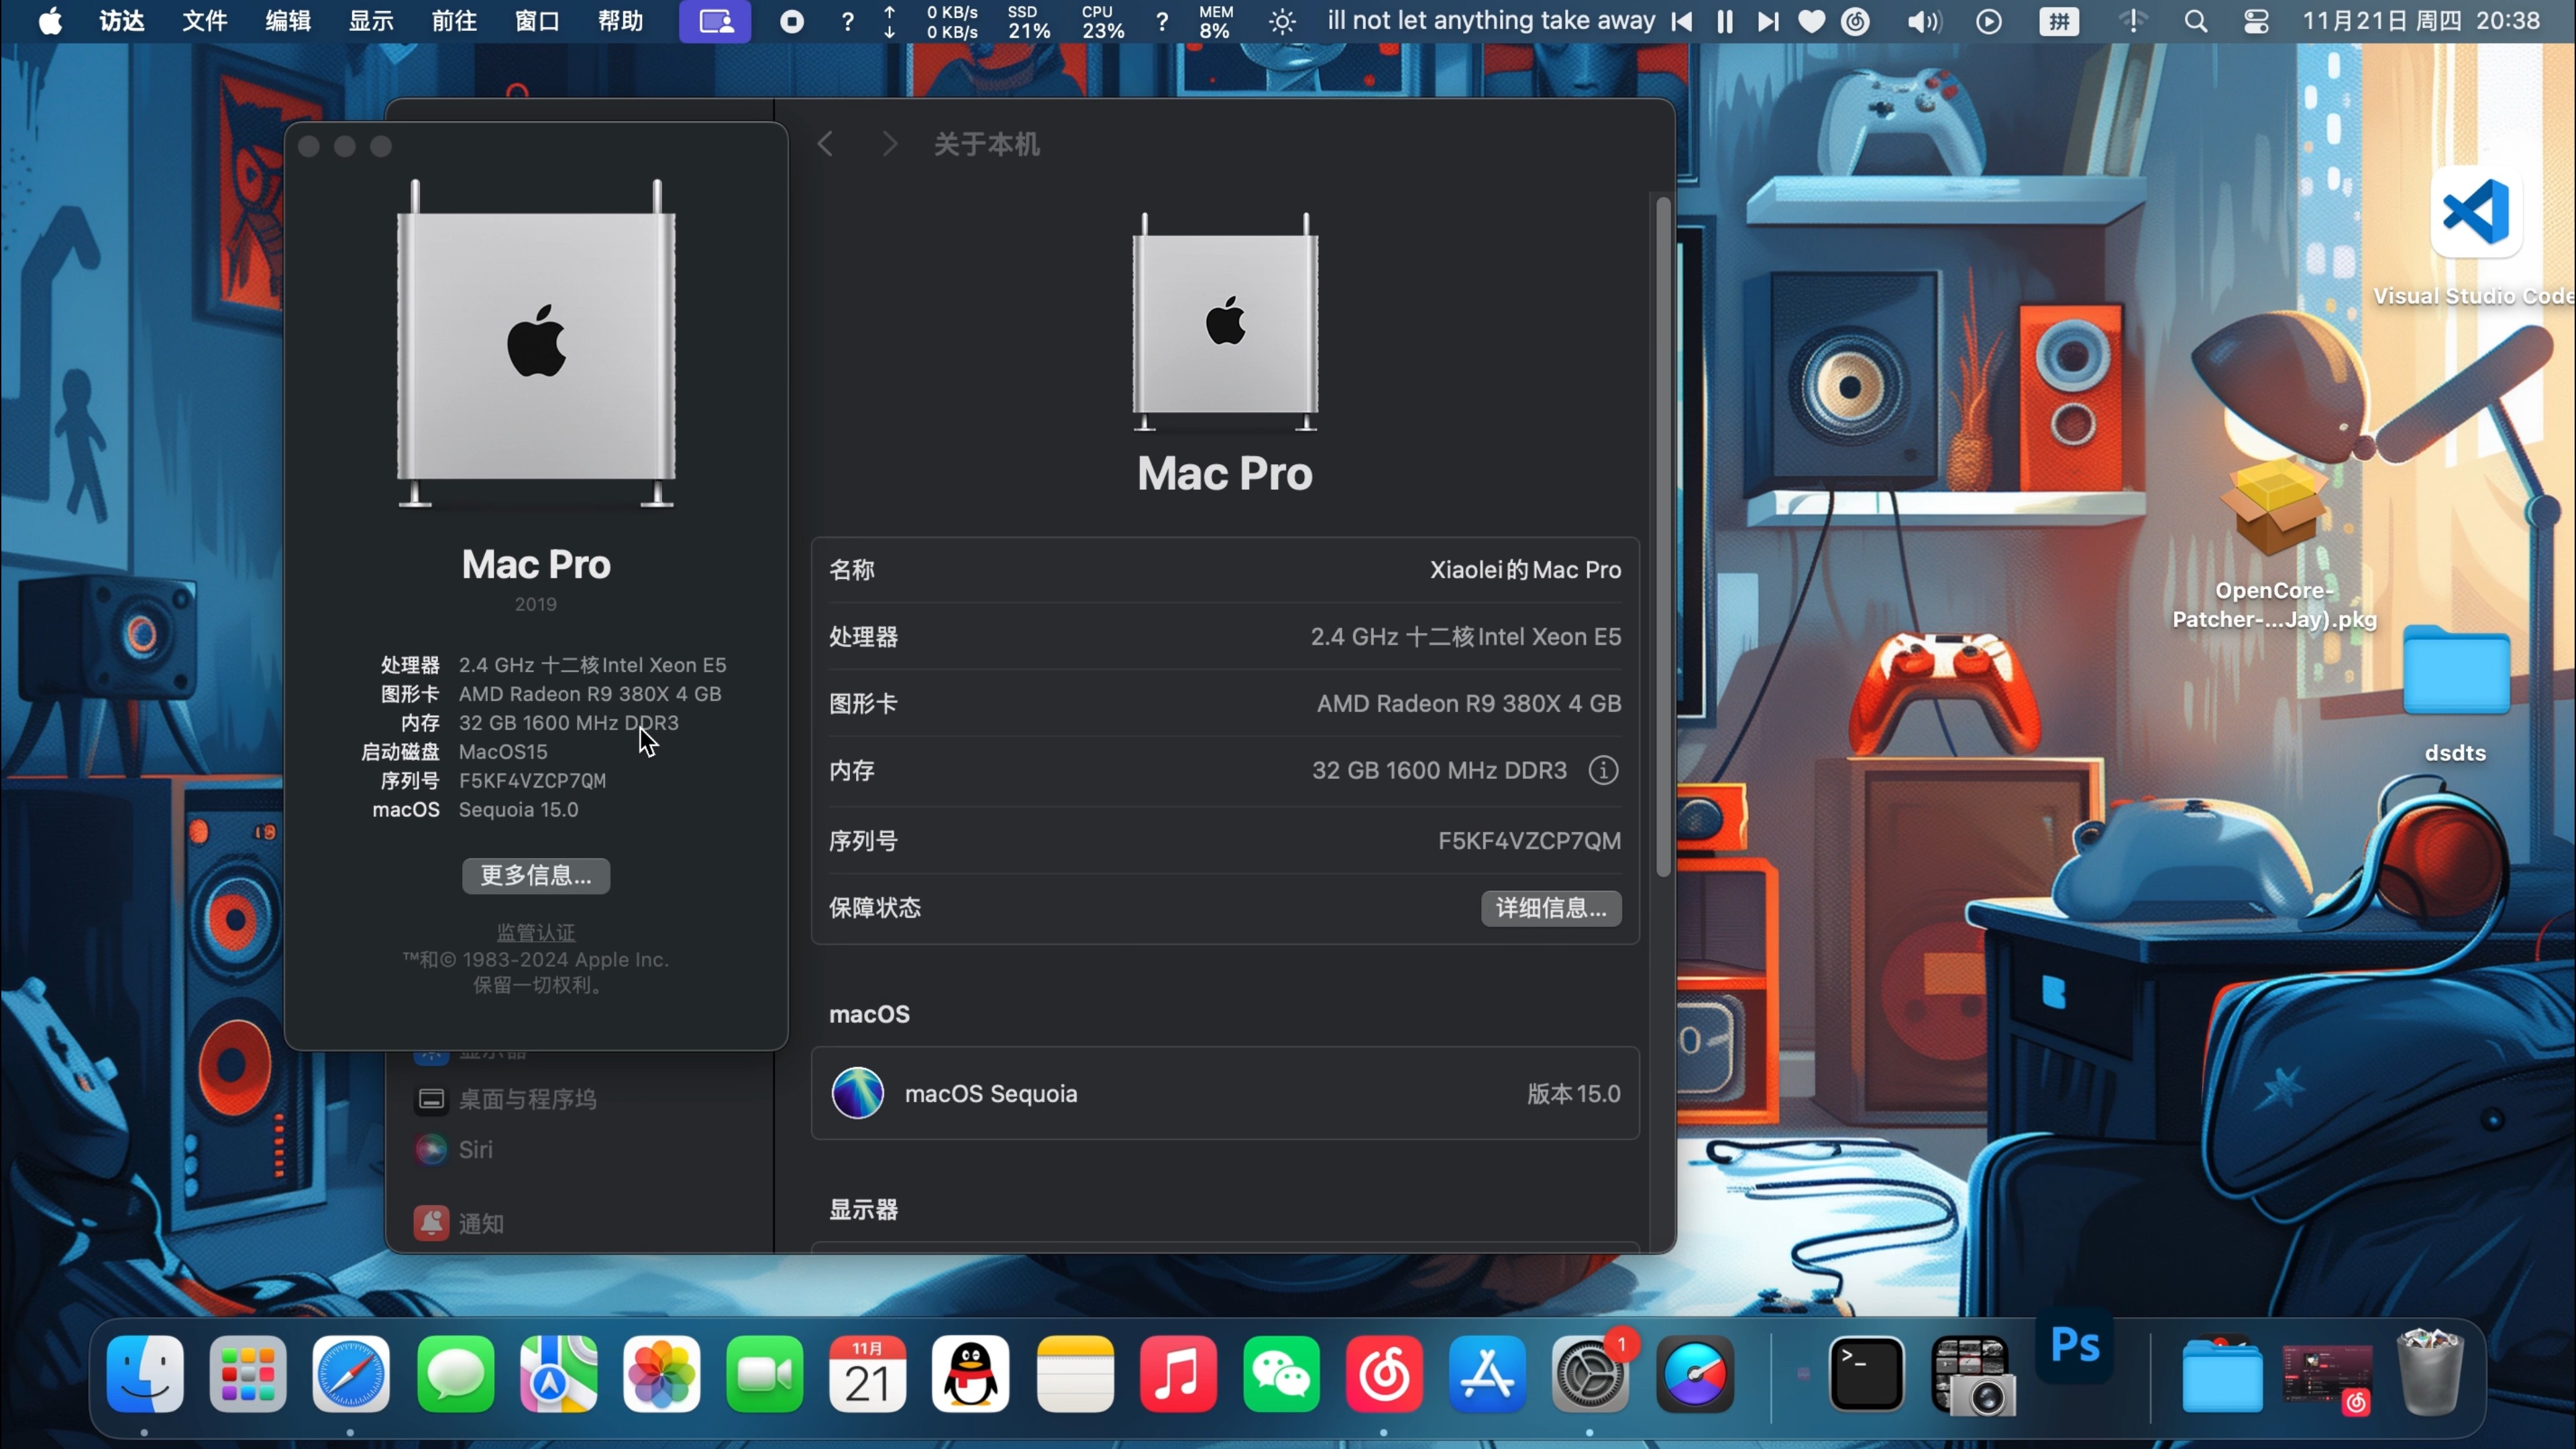Screen dimensions: 2576x1449
Task: Click 名称 row Xiaolei的Mac Pro
Action: click(x=1225, y=570)
